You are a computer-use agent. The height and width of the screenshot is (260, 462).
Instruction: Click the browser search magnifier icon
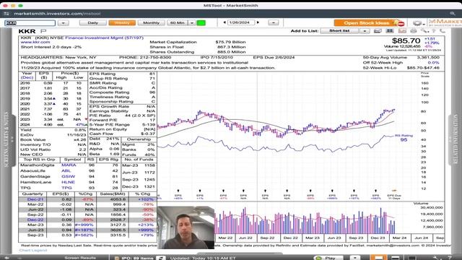pyautogui.click(x=453, y=14)
